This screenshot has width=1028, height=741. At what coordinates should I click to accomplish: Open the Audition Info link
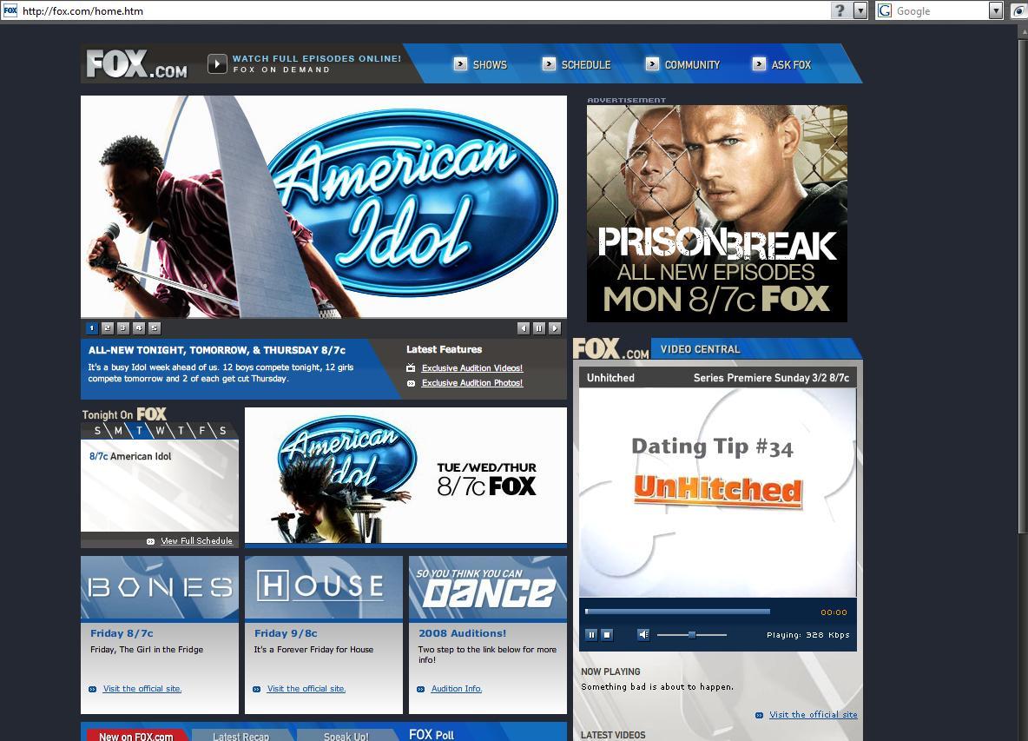457,689
